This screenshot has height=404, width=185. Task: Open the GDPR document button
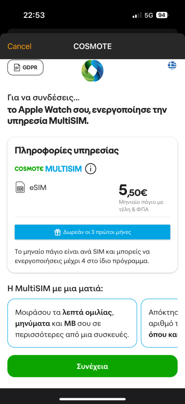pyautogui.click(x=25, y=67)
